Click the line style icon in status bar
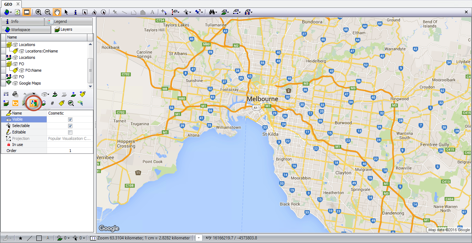472x243 pixels. point(30,238)
